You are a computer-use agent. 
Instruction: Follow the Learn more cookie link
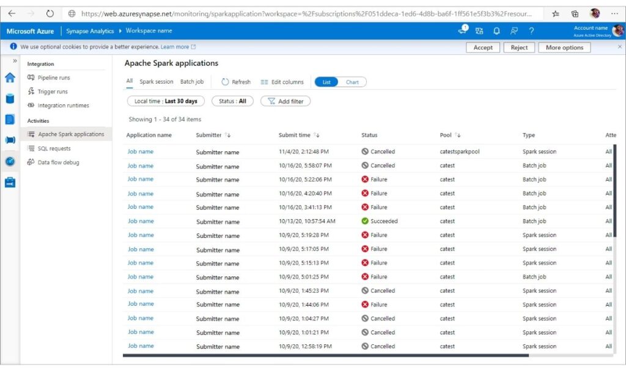click(x=178, y=46)
